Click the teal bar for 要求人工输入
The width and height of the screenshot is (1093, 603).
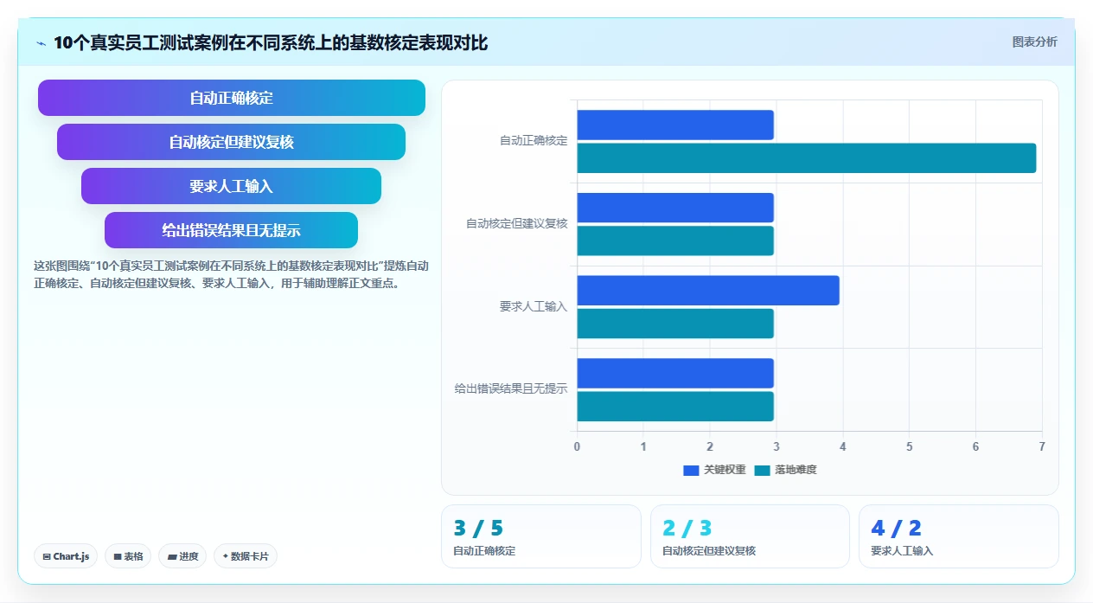coord(675,324)
